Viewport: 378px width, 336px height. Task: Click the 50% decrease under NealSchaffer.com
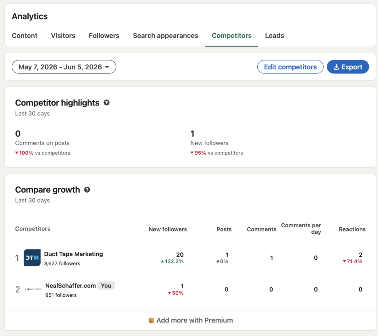pos(176,293)
